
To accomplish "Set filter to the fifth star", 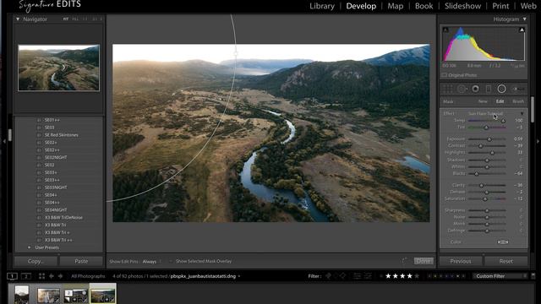I will 417,276.
